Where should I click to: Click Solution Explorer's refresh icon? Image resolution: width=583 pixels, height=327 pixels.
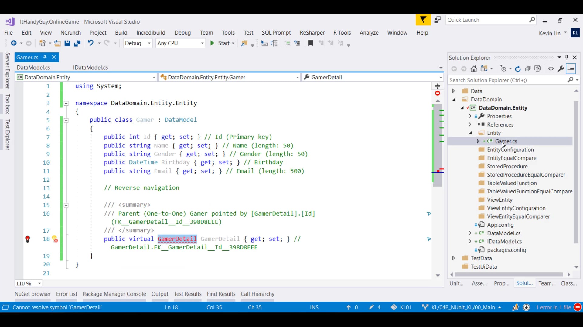coord(518,69)
